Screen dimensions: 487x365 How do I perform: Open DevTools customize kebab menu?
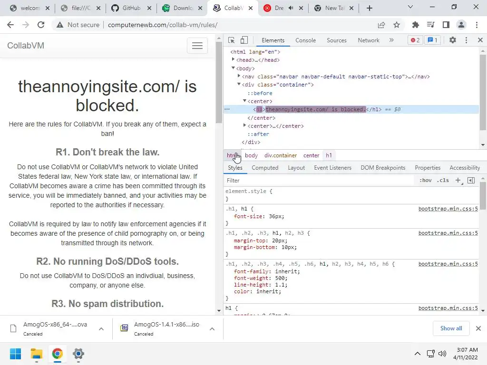(x=466, y=40)
